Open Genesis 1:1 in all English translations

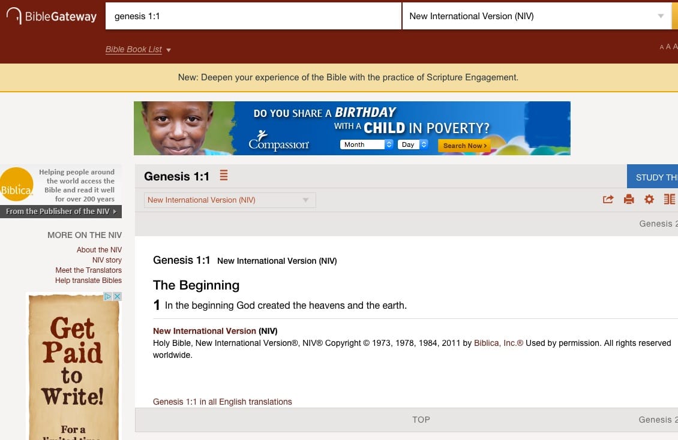pyautogui.click(x=222, y=402)
